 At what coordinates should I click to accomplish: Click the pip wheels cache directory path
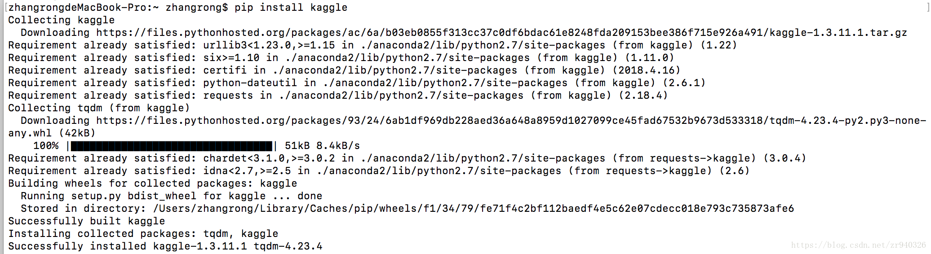coord(474,209)
